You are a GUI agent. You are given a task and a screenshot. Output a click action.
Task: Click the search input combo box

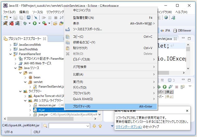pyautogui.click(x=69, y=126)
